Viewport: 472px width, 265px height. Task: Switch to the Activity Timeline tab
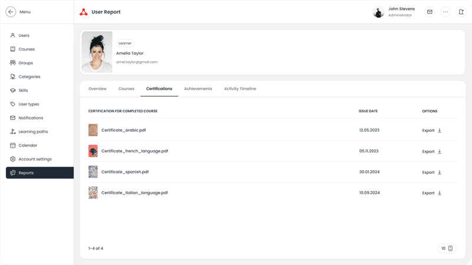coord(240,89)
